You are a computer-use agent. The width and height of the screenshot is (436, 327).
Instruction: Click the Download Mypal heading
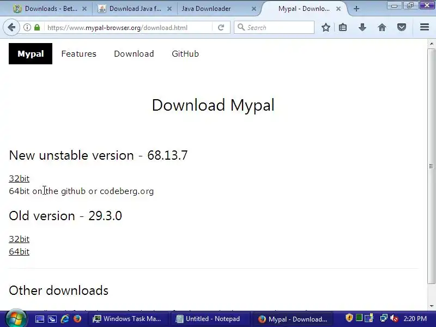[x=213, y=105]
